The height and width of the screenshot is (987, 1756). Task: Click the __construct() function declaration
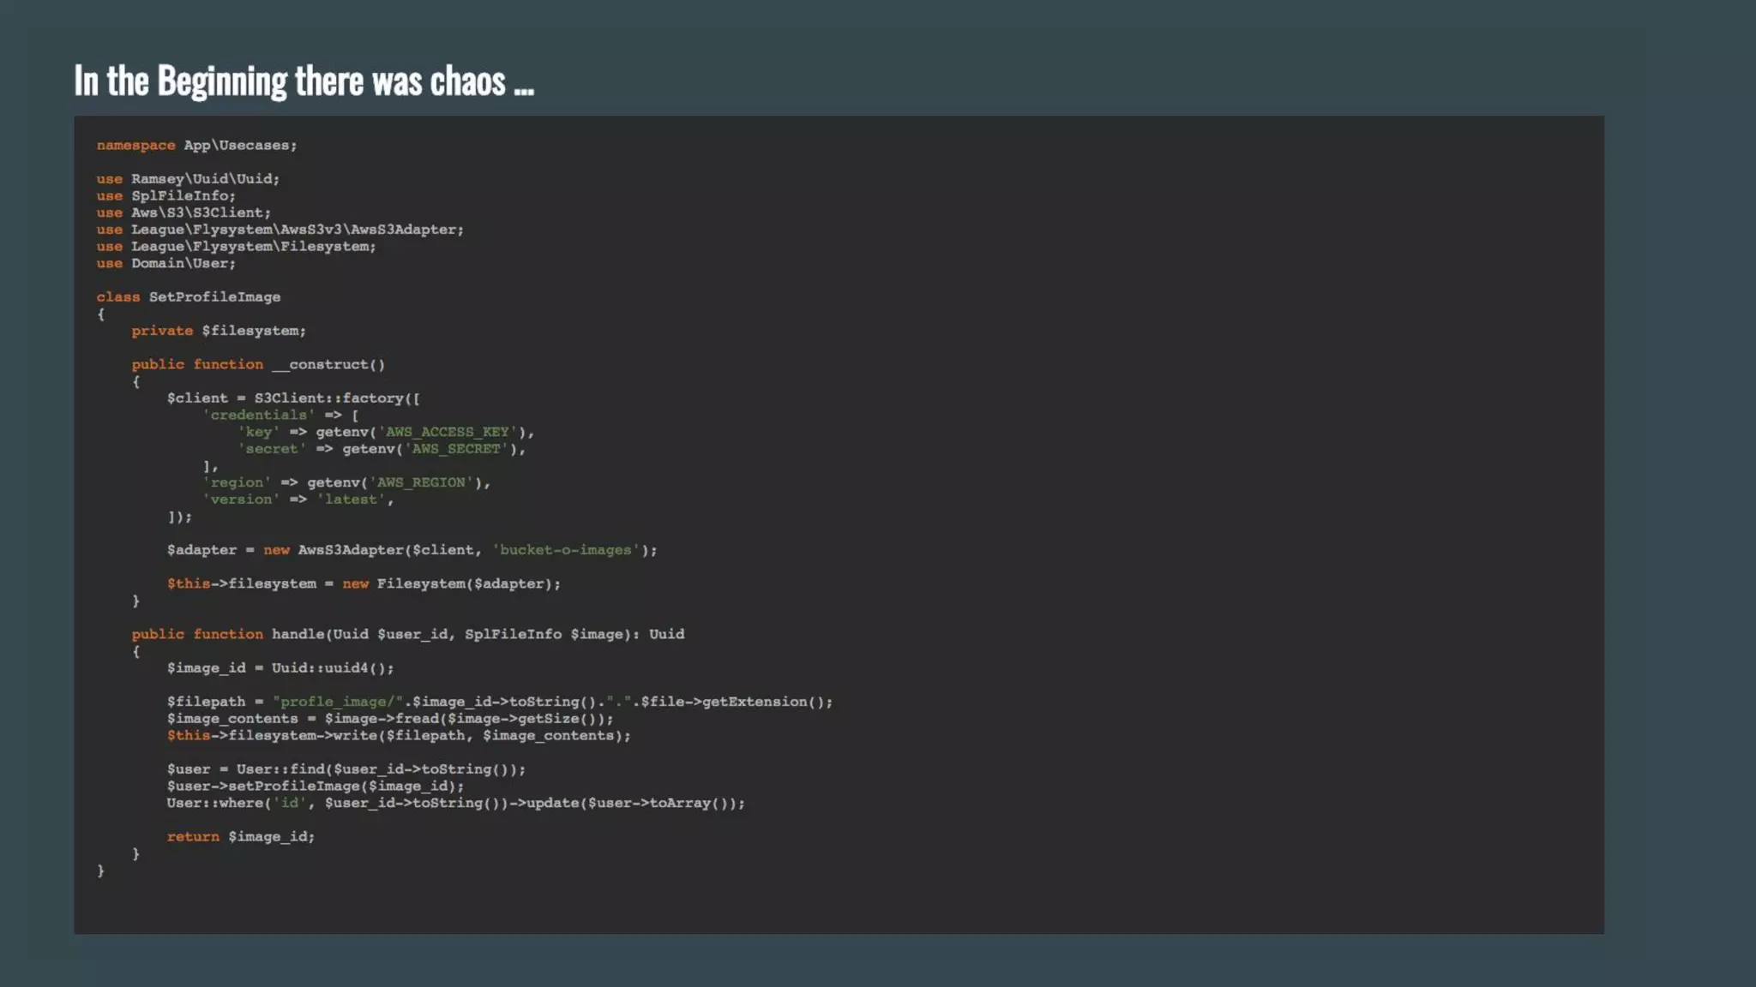[328, 365]
